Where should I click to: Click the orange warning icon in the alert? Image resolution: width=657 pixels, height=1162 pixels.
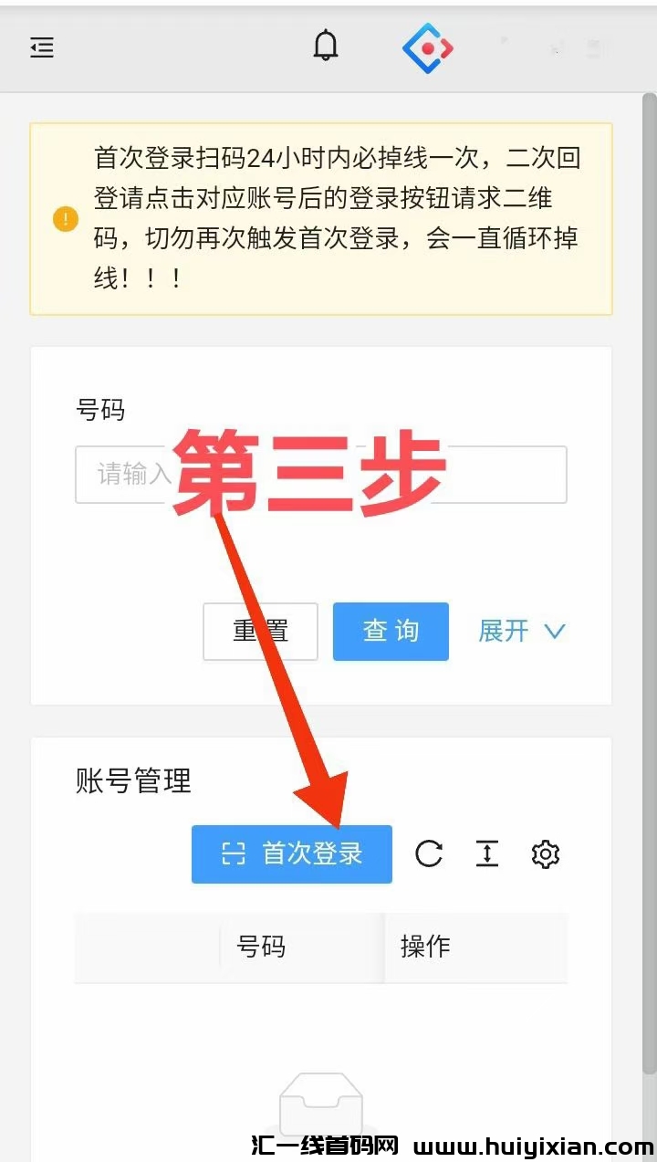[x=66, y=219]
